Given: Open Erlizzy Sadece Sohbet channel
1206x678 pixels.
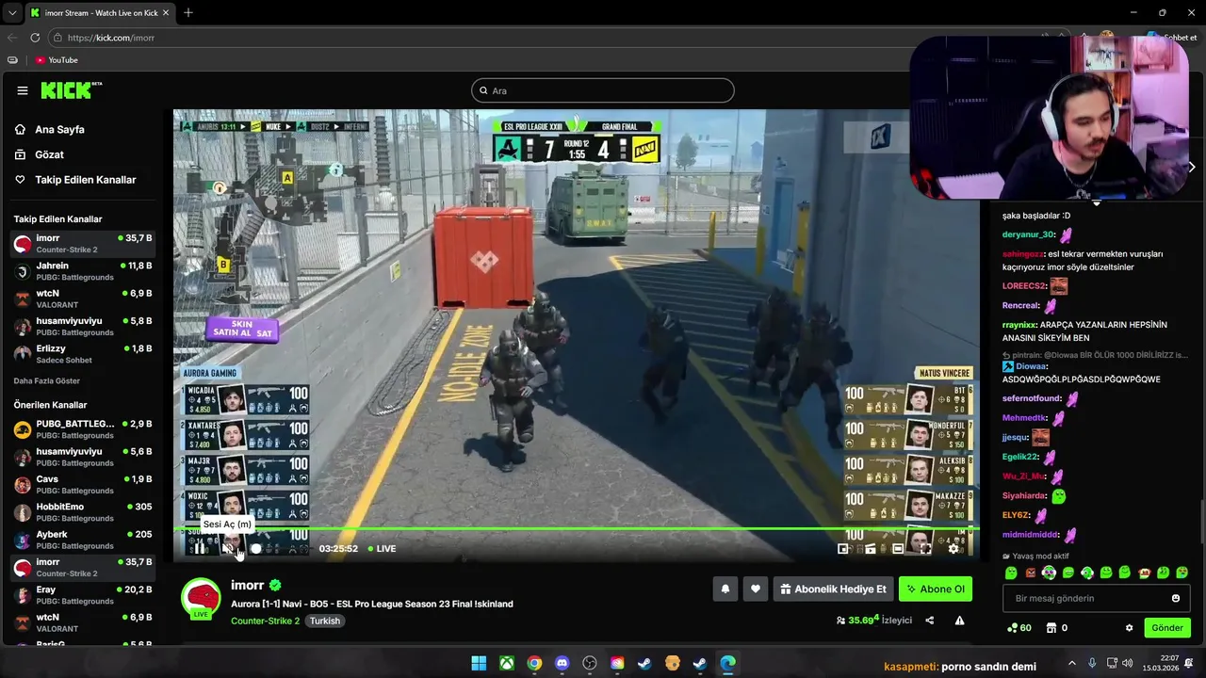Looking at the screenshot, I should tap(83, 354).
